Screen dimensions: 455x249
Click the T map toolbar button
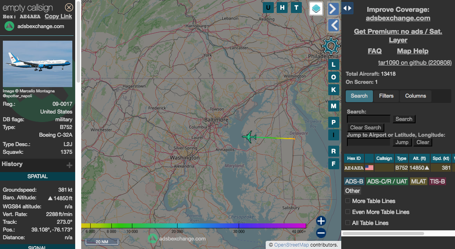pyautogui.click(x=296, y=8)
